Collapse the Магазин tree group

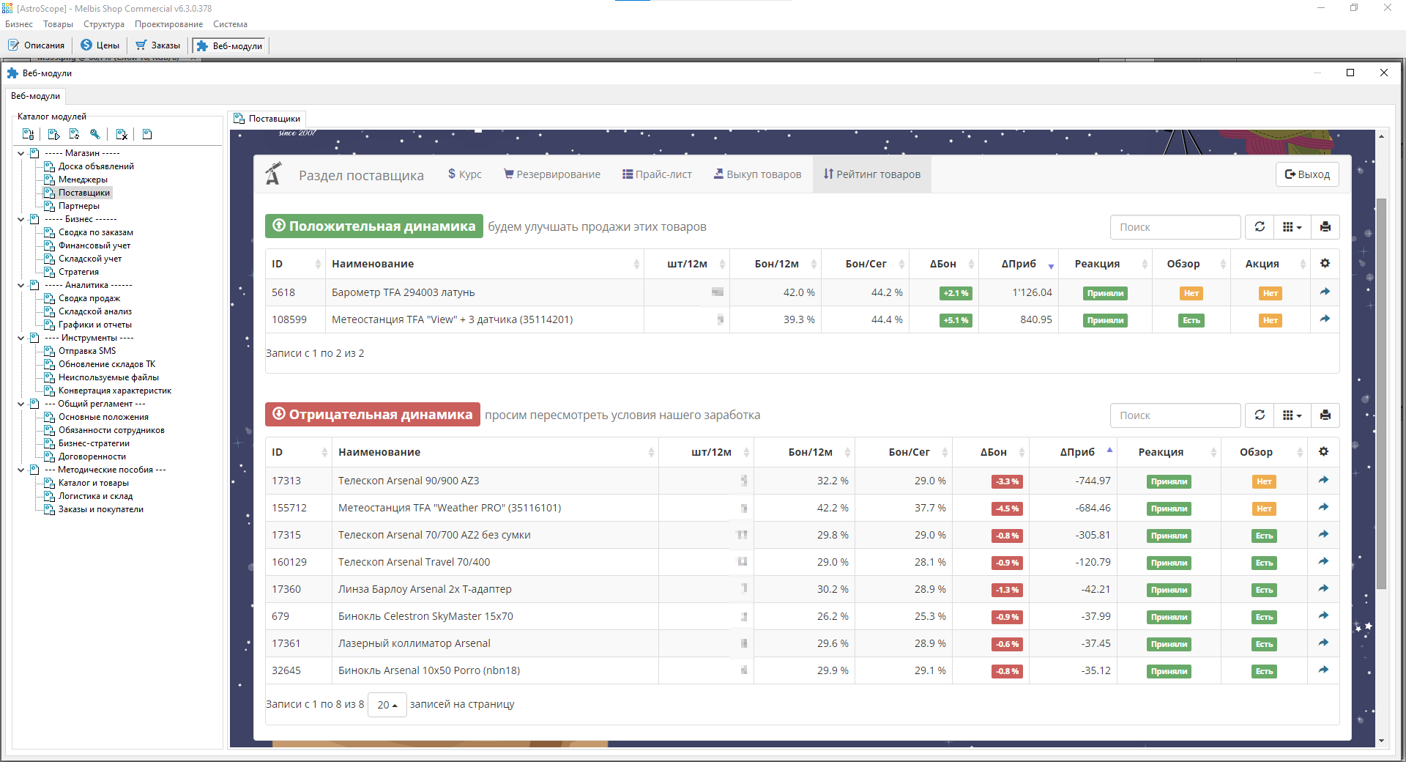(x=21, y=153)
